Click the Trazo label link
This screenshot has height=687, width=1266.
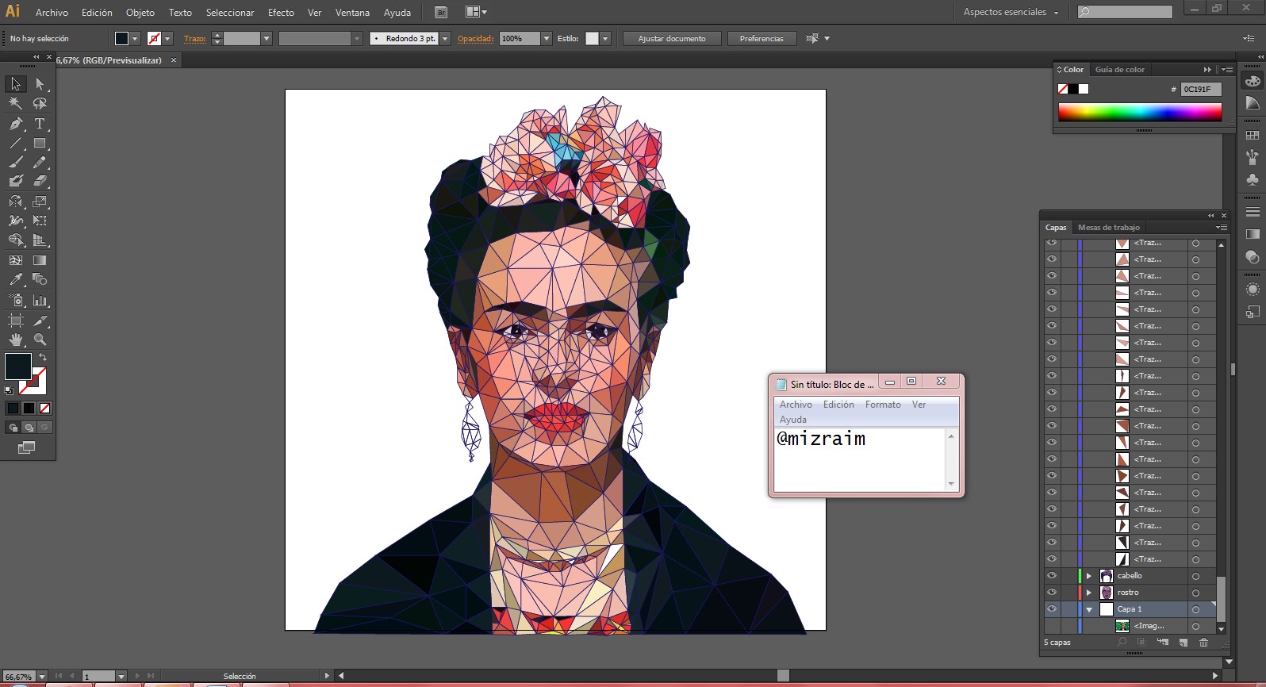pyautogui.click(x=194, y=38)
